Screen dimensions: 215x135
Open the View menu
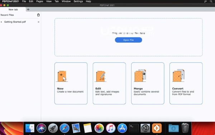click(49, 1)
